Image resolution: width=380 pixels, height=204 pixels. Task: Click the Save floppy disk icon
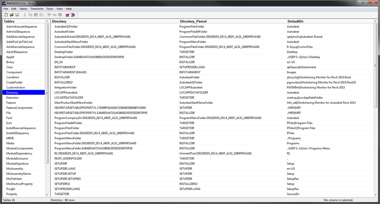tap(17, 15)
